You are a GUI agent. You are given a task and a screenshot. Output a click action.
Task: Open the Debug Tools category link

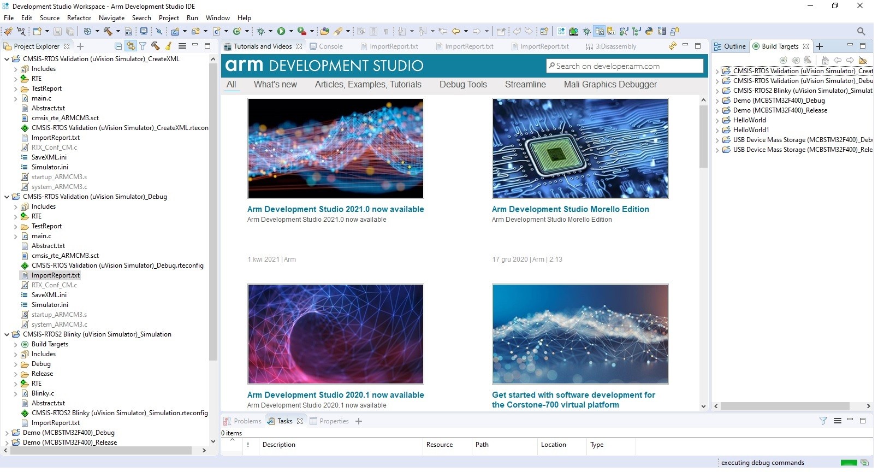[x=462, y=85]
